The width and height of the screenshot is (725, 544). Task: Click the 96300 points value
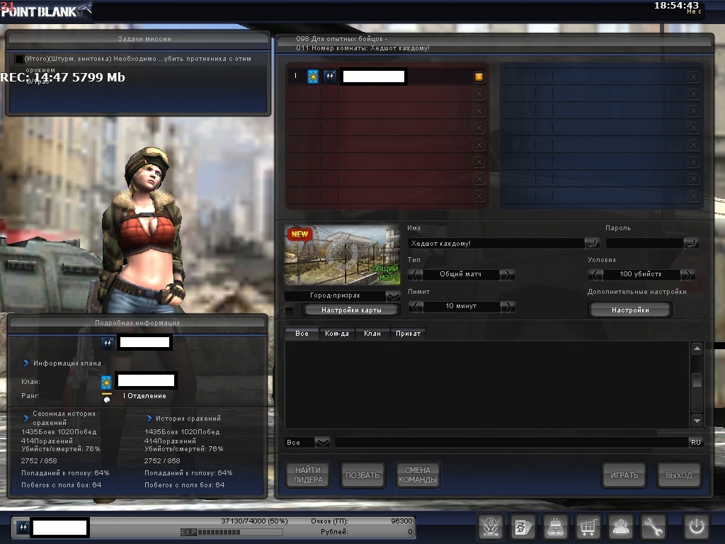(401, 521)
